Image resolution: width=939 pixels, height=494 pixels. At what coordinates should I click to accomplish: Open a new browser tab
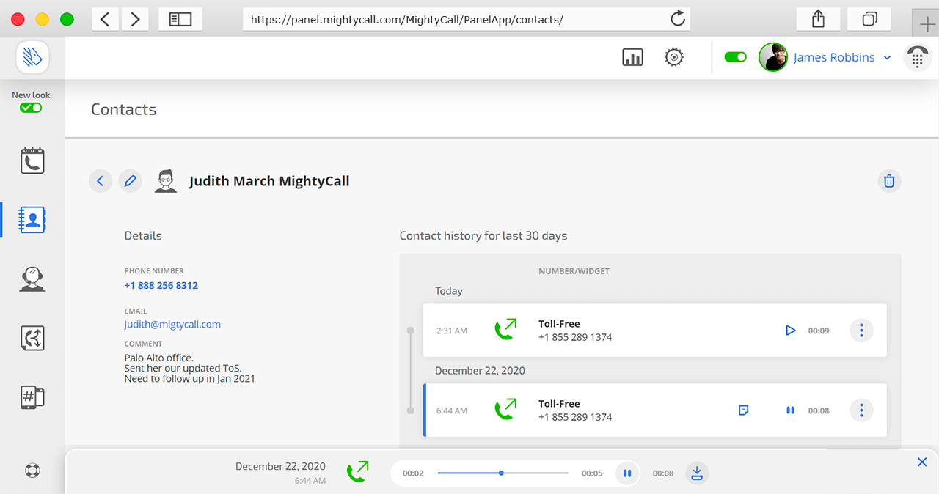click(925, 23)
